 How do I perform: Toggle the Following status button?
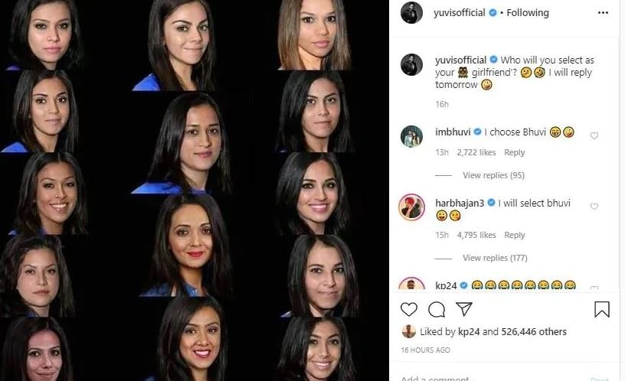click(527, 13)
